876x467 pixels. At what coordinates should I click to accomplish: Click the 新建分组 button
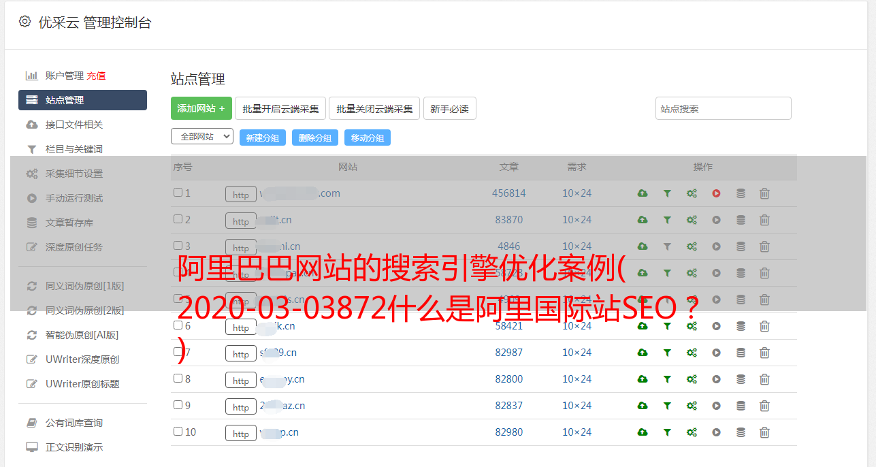tap(263, 138)
